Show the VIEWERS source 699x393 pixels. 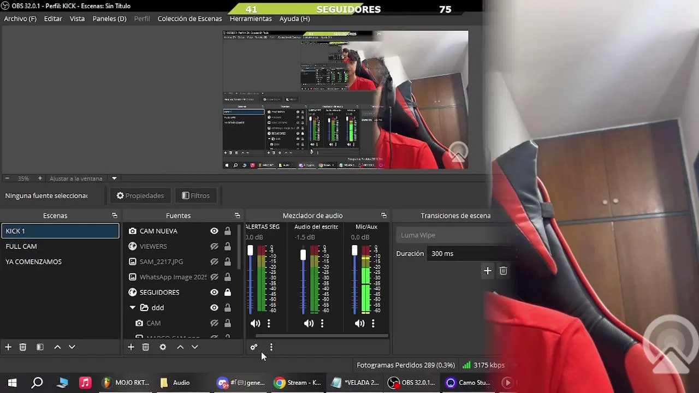[x=214, y=246]
